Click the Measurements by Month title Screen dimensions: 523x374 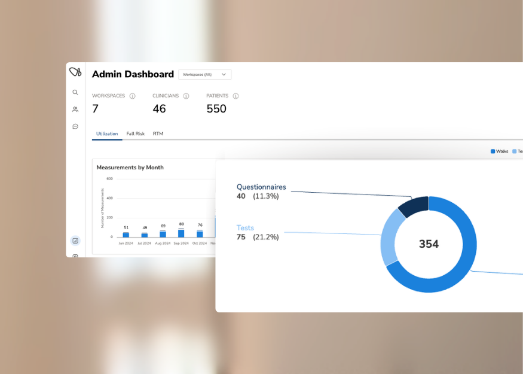(x=130, y=168)
